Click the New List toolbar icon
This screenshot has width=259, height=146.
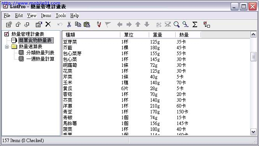pos(9,24)
